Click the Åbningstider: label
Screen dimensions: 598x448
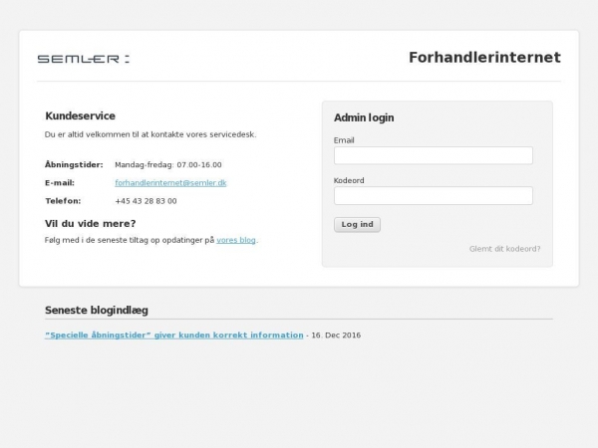point(74,165)
